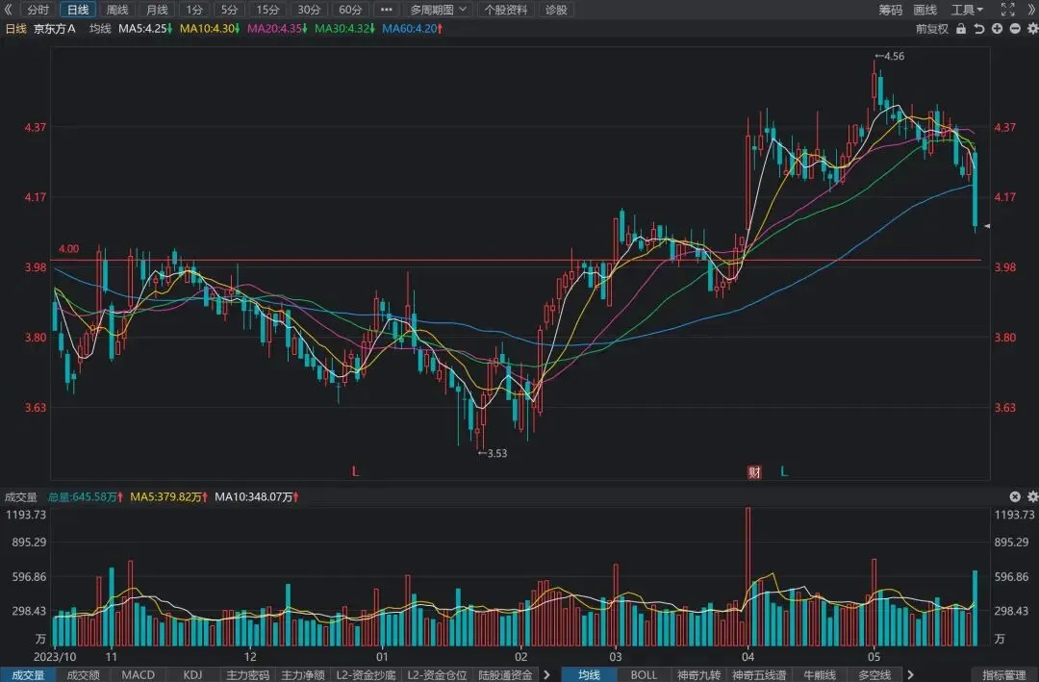The image size is (1039, 682).
Task: Open the 工具 tools dropdown
Action: (x=967, y=10)
